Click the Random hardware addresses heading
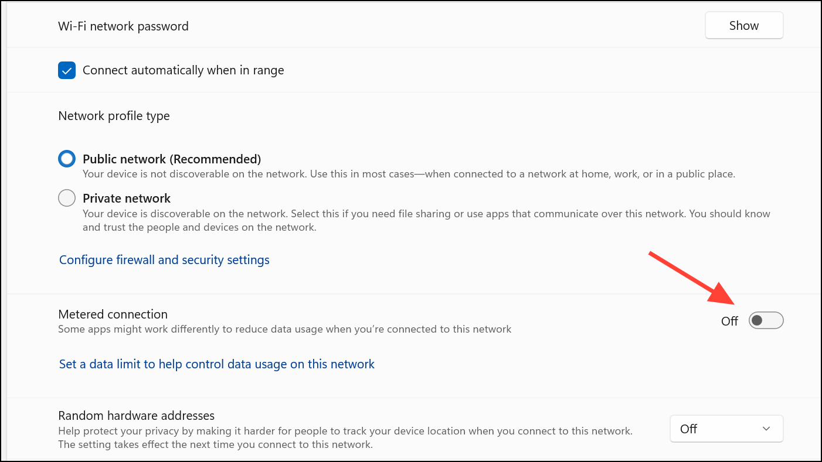The height and width of the screenshot is (462, 822). 136,416
